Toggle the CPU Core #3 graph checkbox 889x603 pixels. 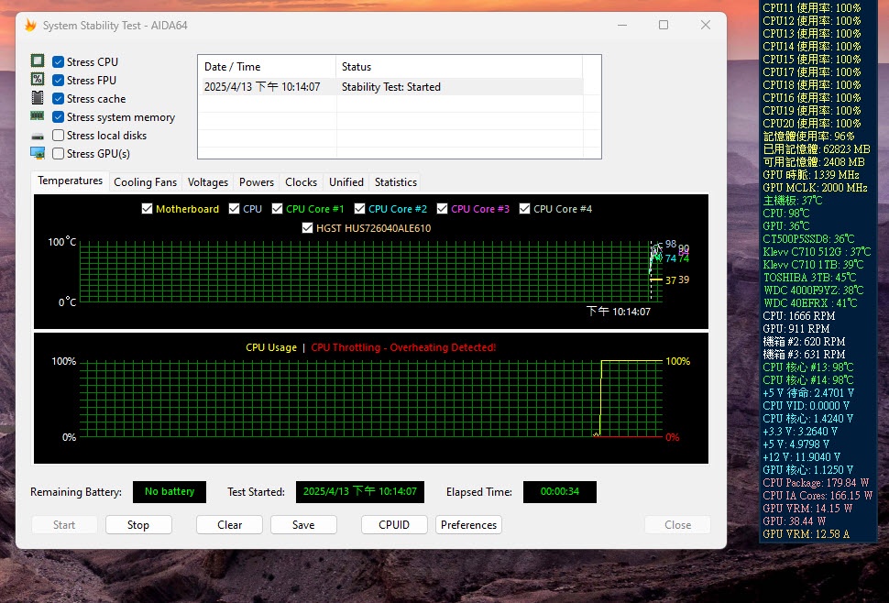pos(443,209)
